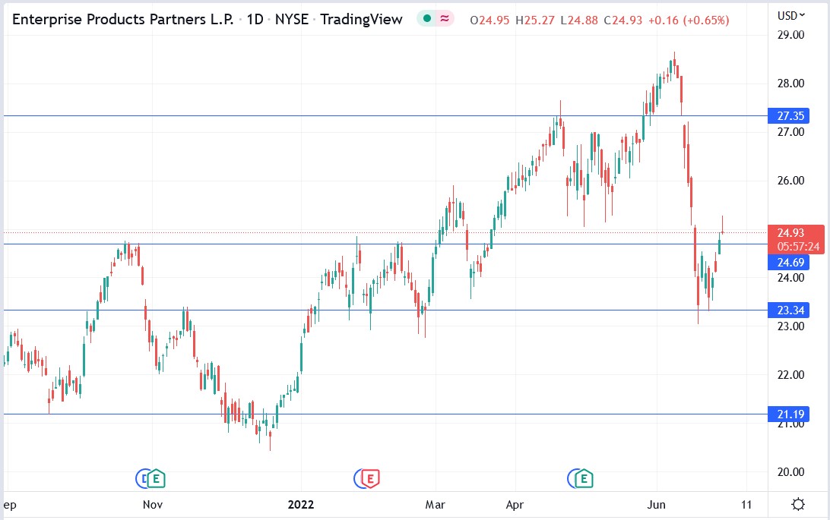
Task: Click the Nov time axis label
Action: pos(153,505)
